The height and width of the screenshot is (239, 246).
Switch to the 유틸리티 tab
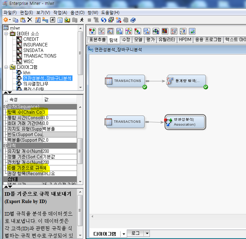click(x=167, y=39)
